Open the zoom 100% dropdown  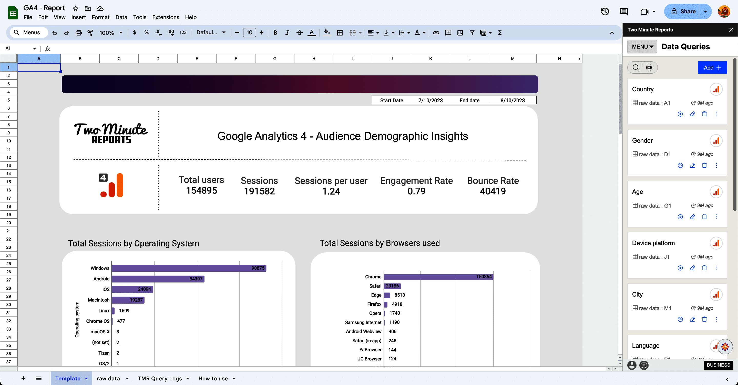click(111, 32)
